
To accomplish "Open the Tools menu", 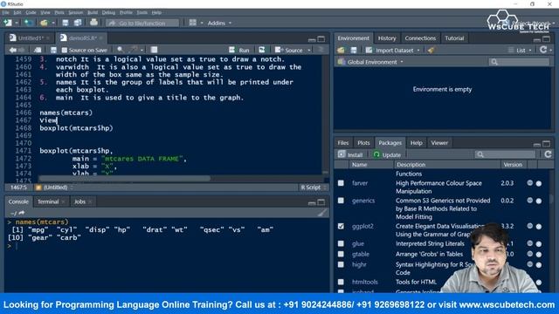I will pos(141,12).
